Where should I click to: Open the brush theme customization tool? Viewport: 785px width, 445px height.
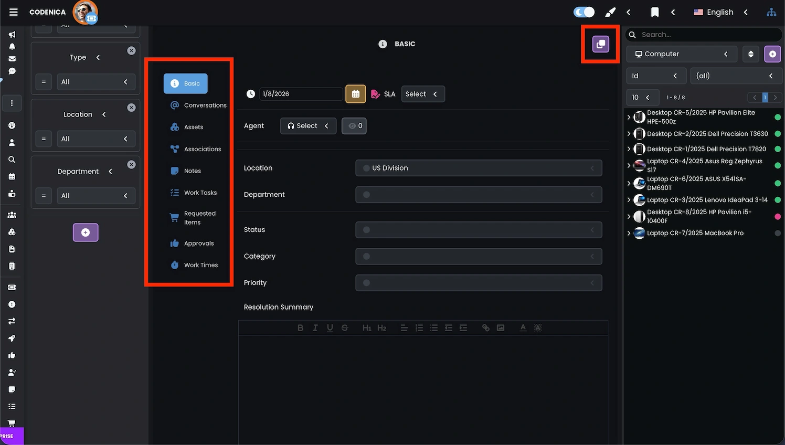(610, 12)
